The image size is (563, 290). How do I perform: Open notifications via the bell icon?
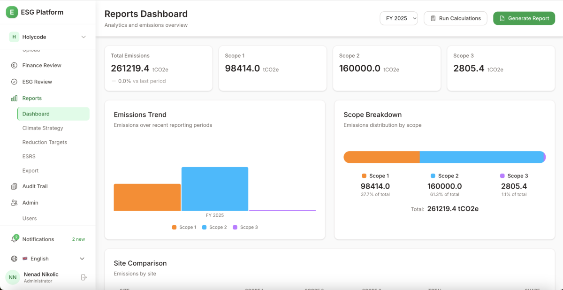[x=14, y=239]
